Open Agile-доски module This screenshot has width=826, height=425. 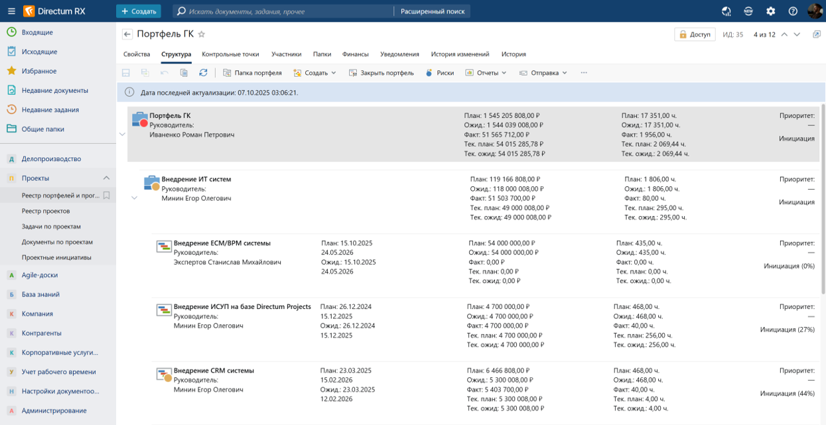(58, 275)
